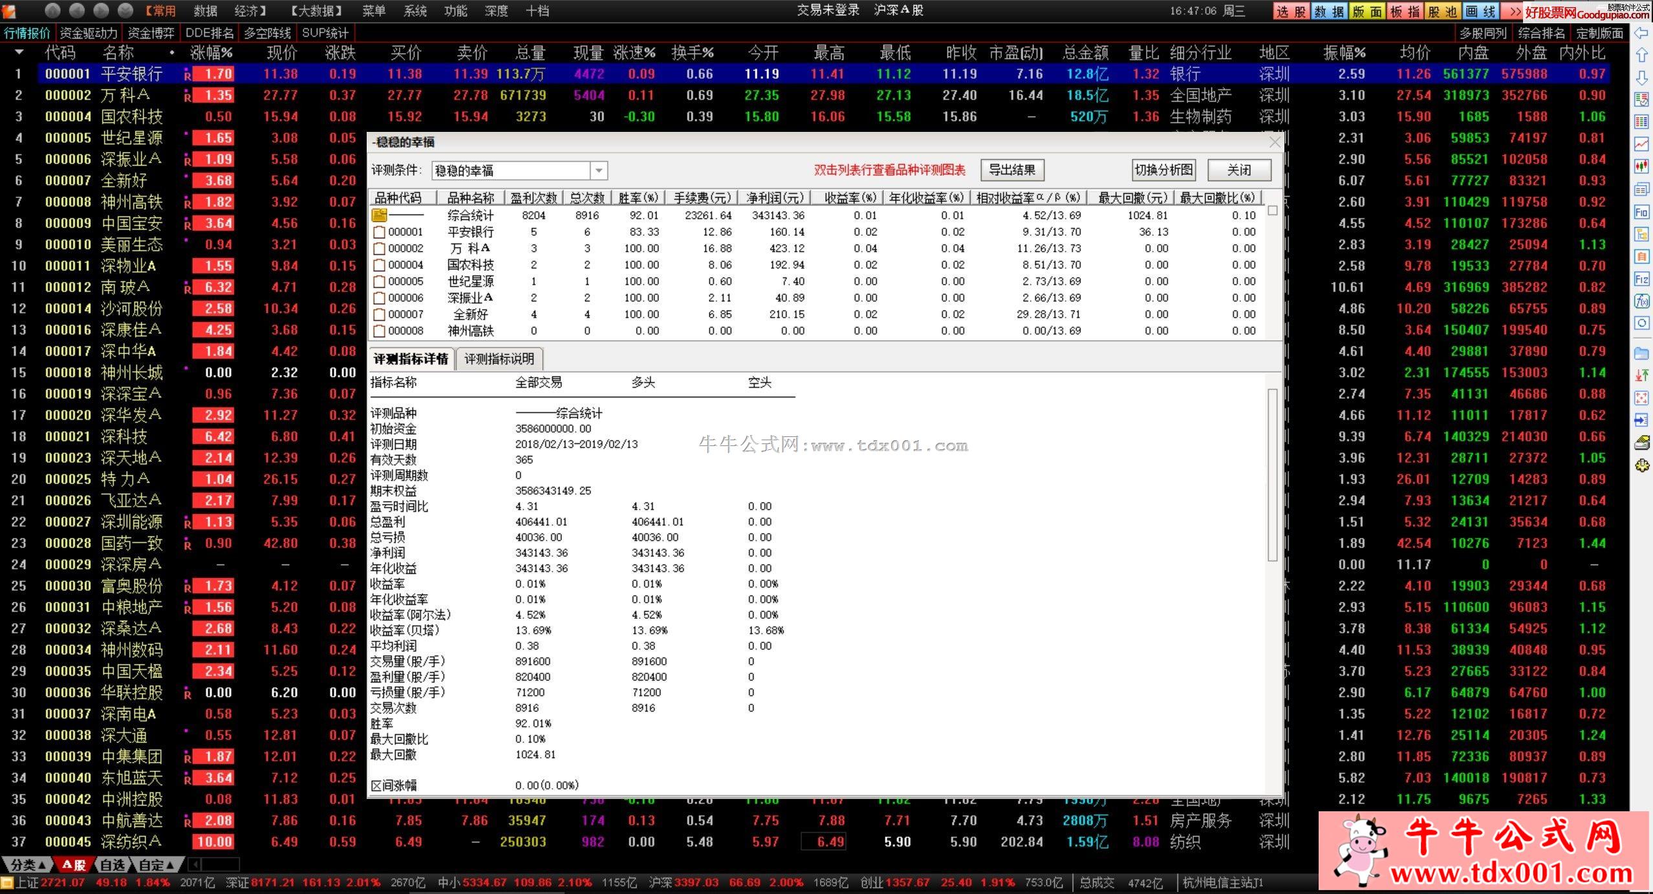Select the 自选 tab at bottom

click(112, 864)
